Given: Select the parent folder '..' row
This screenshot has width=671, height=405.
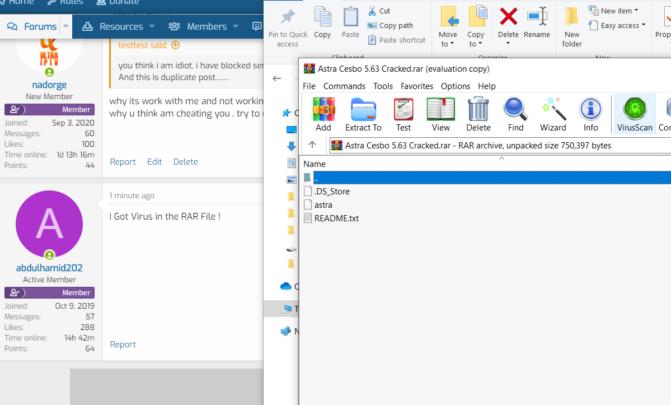Looking at the screenshot, I should pyautogui.click(x=486, y=178).
